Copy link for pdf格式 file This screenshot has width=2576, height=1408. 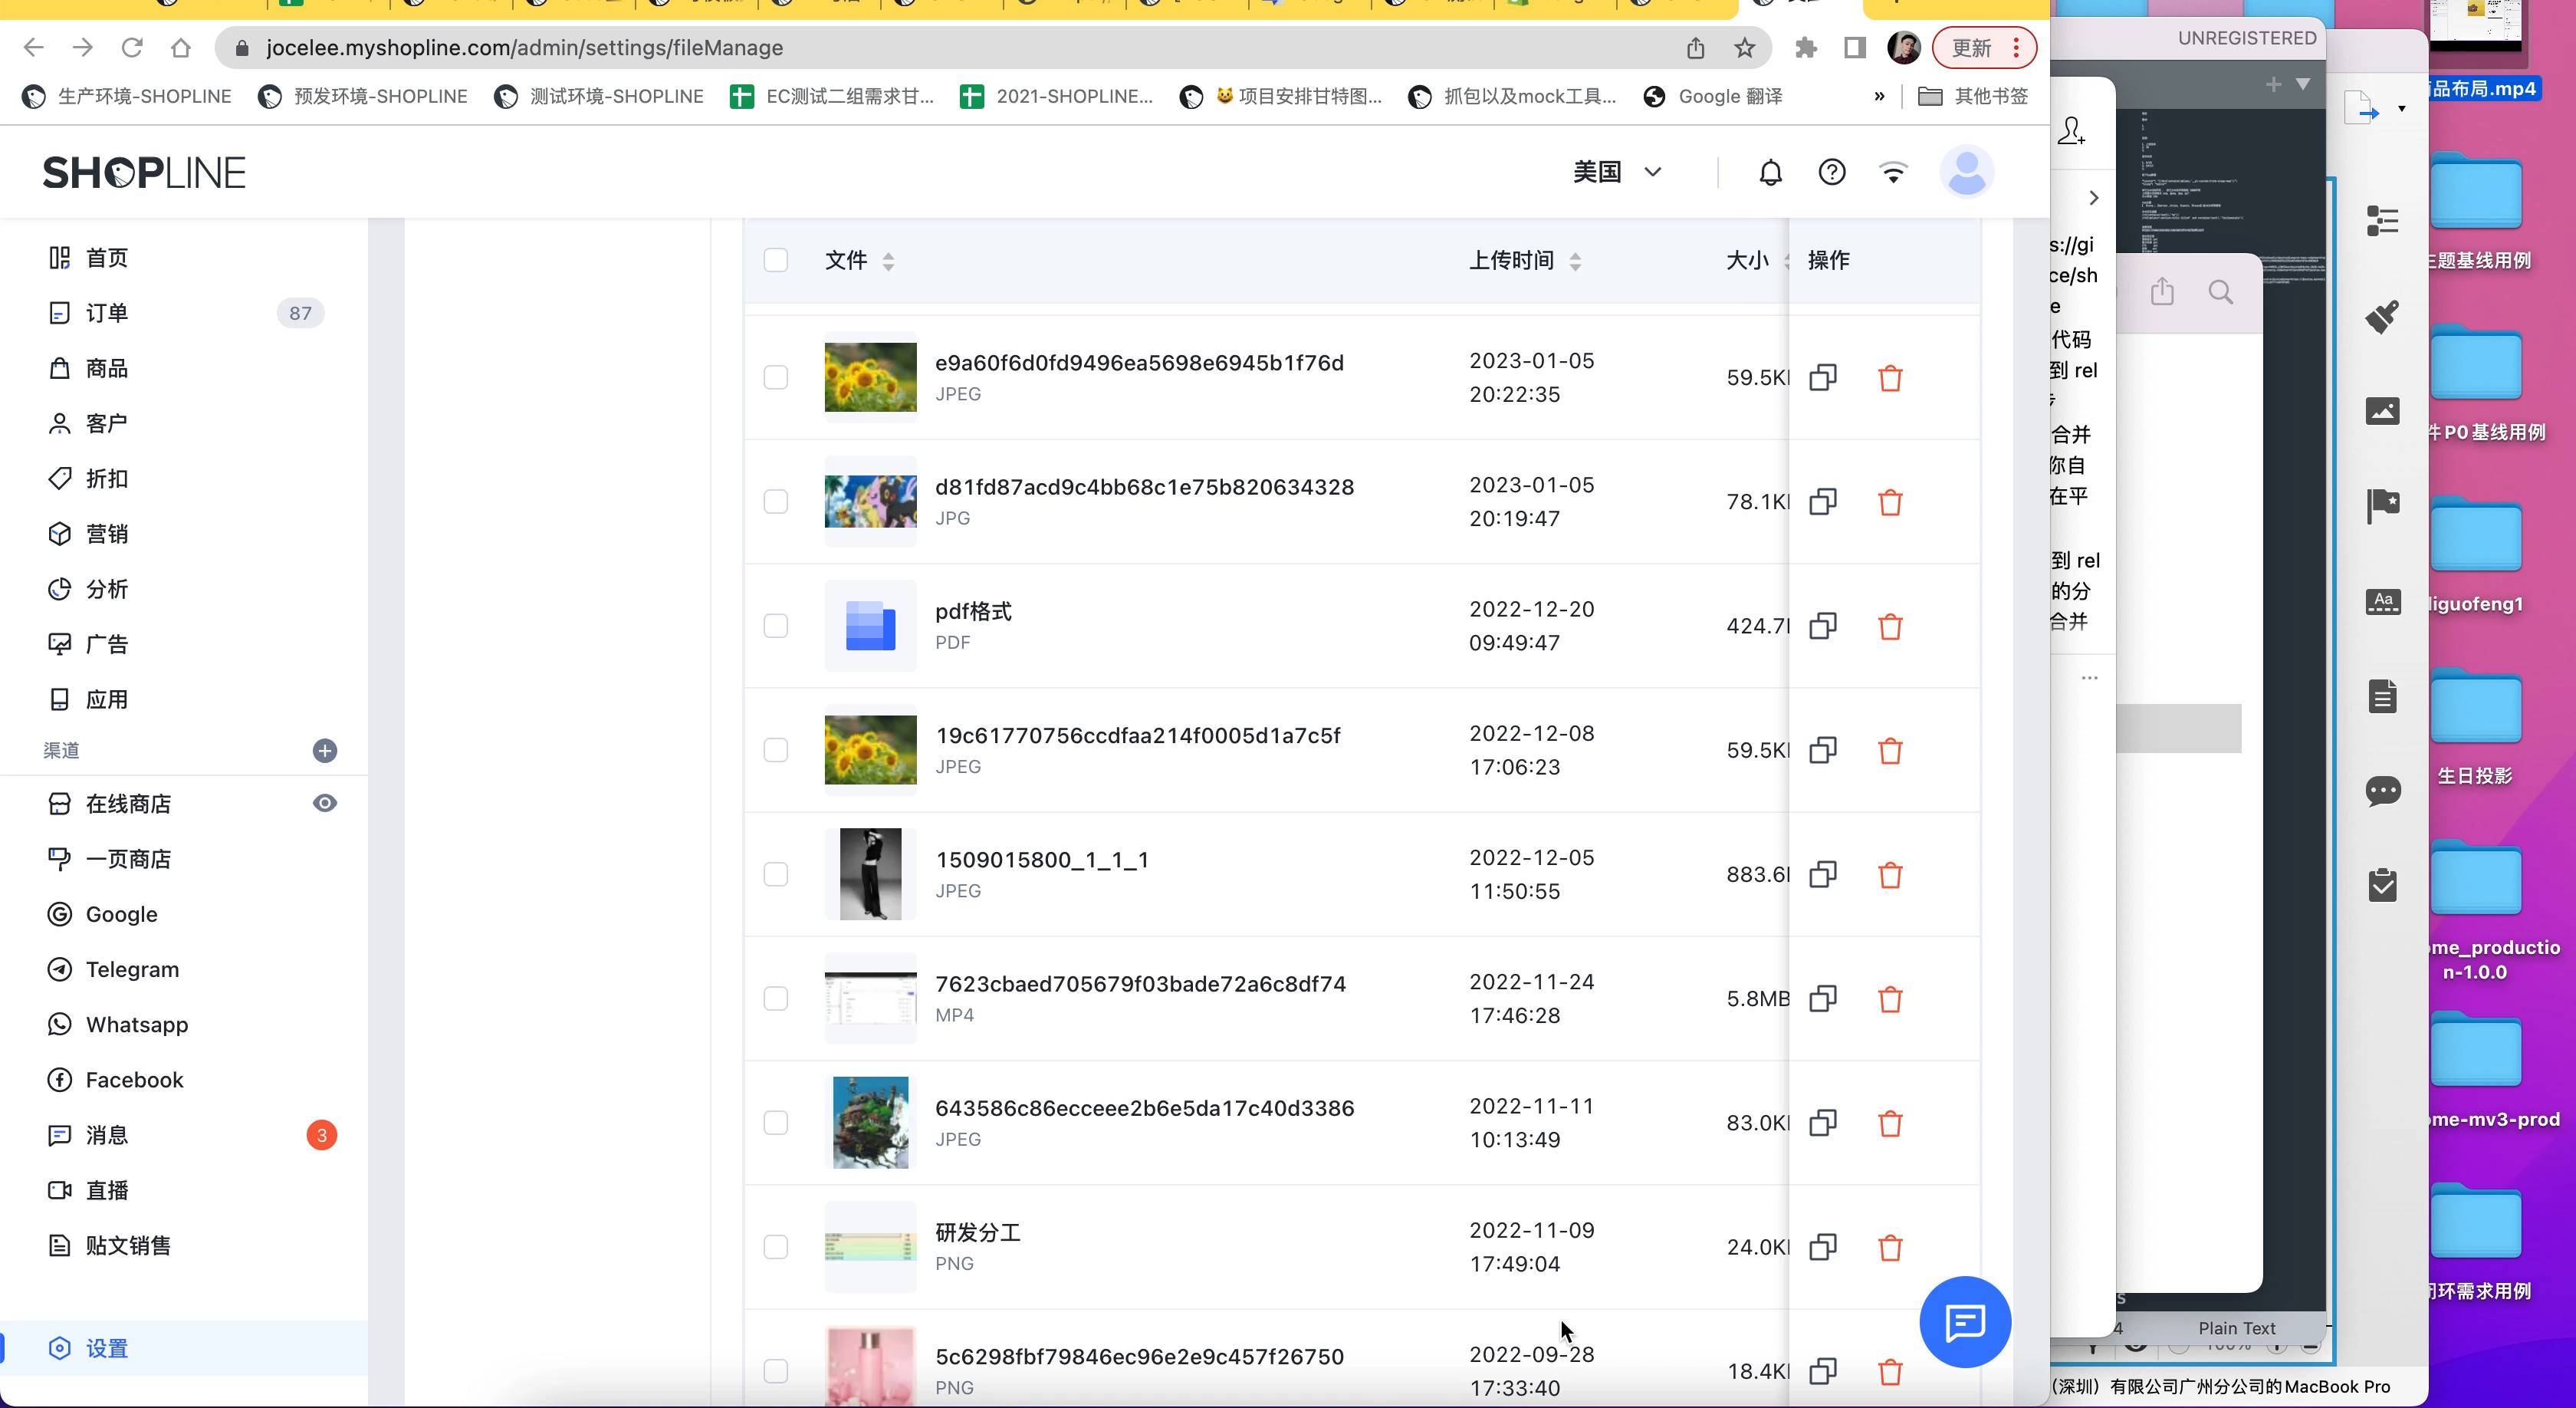[x=1823, y=626]
